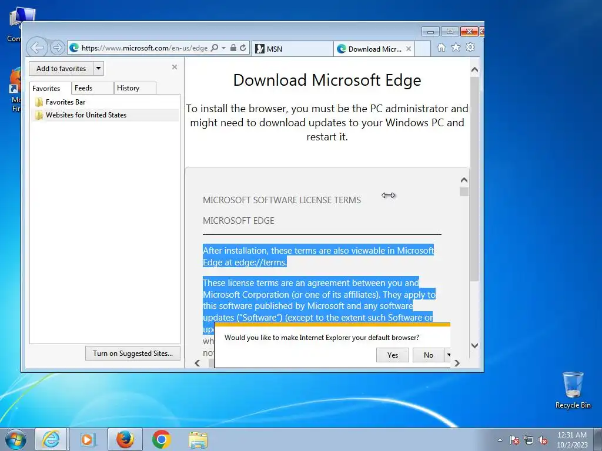This screenshot has width=602, height=451.
Task: Click page scrollbar down arrow
Action: point(474,345)
